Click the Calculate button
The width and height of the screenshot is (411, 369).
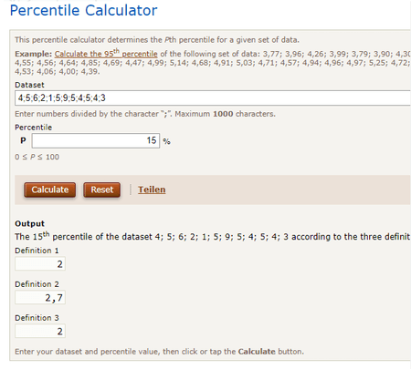(50, 190)
